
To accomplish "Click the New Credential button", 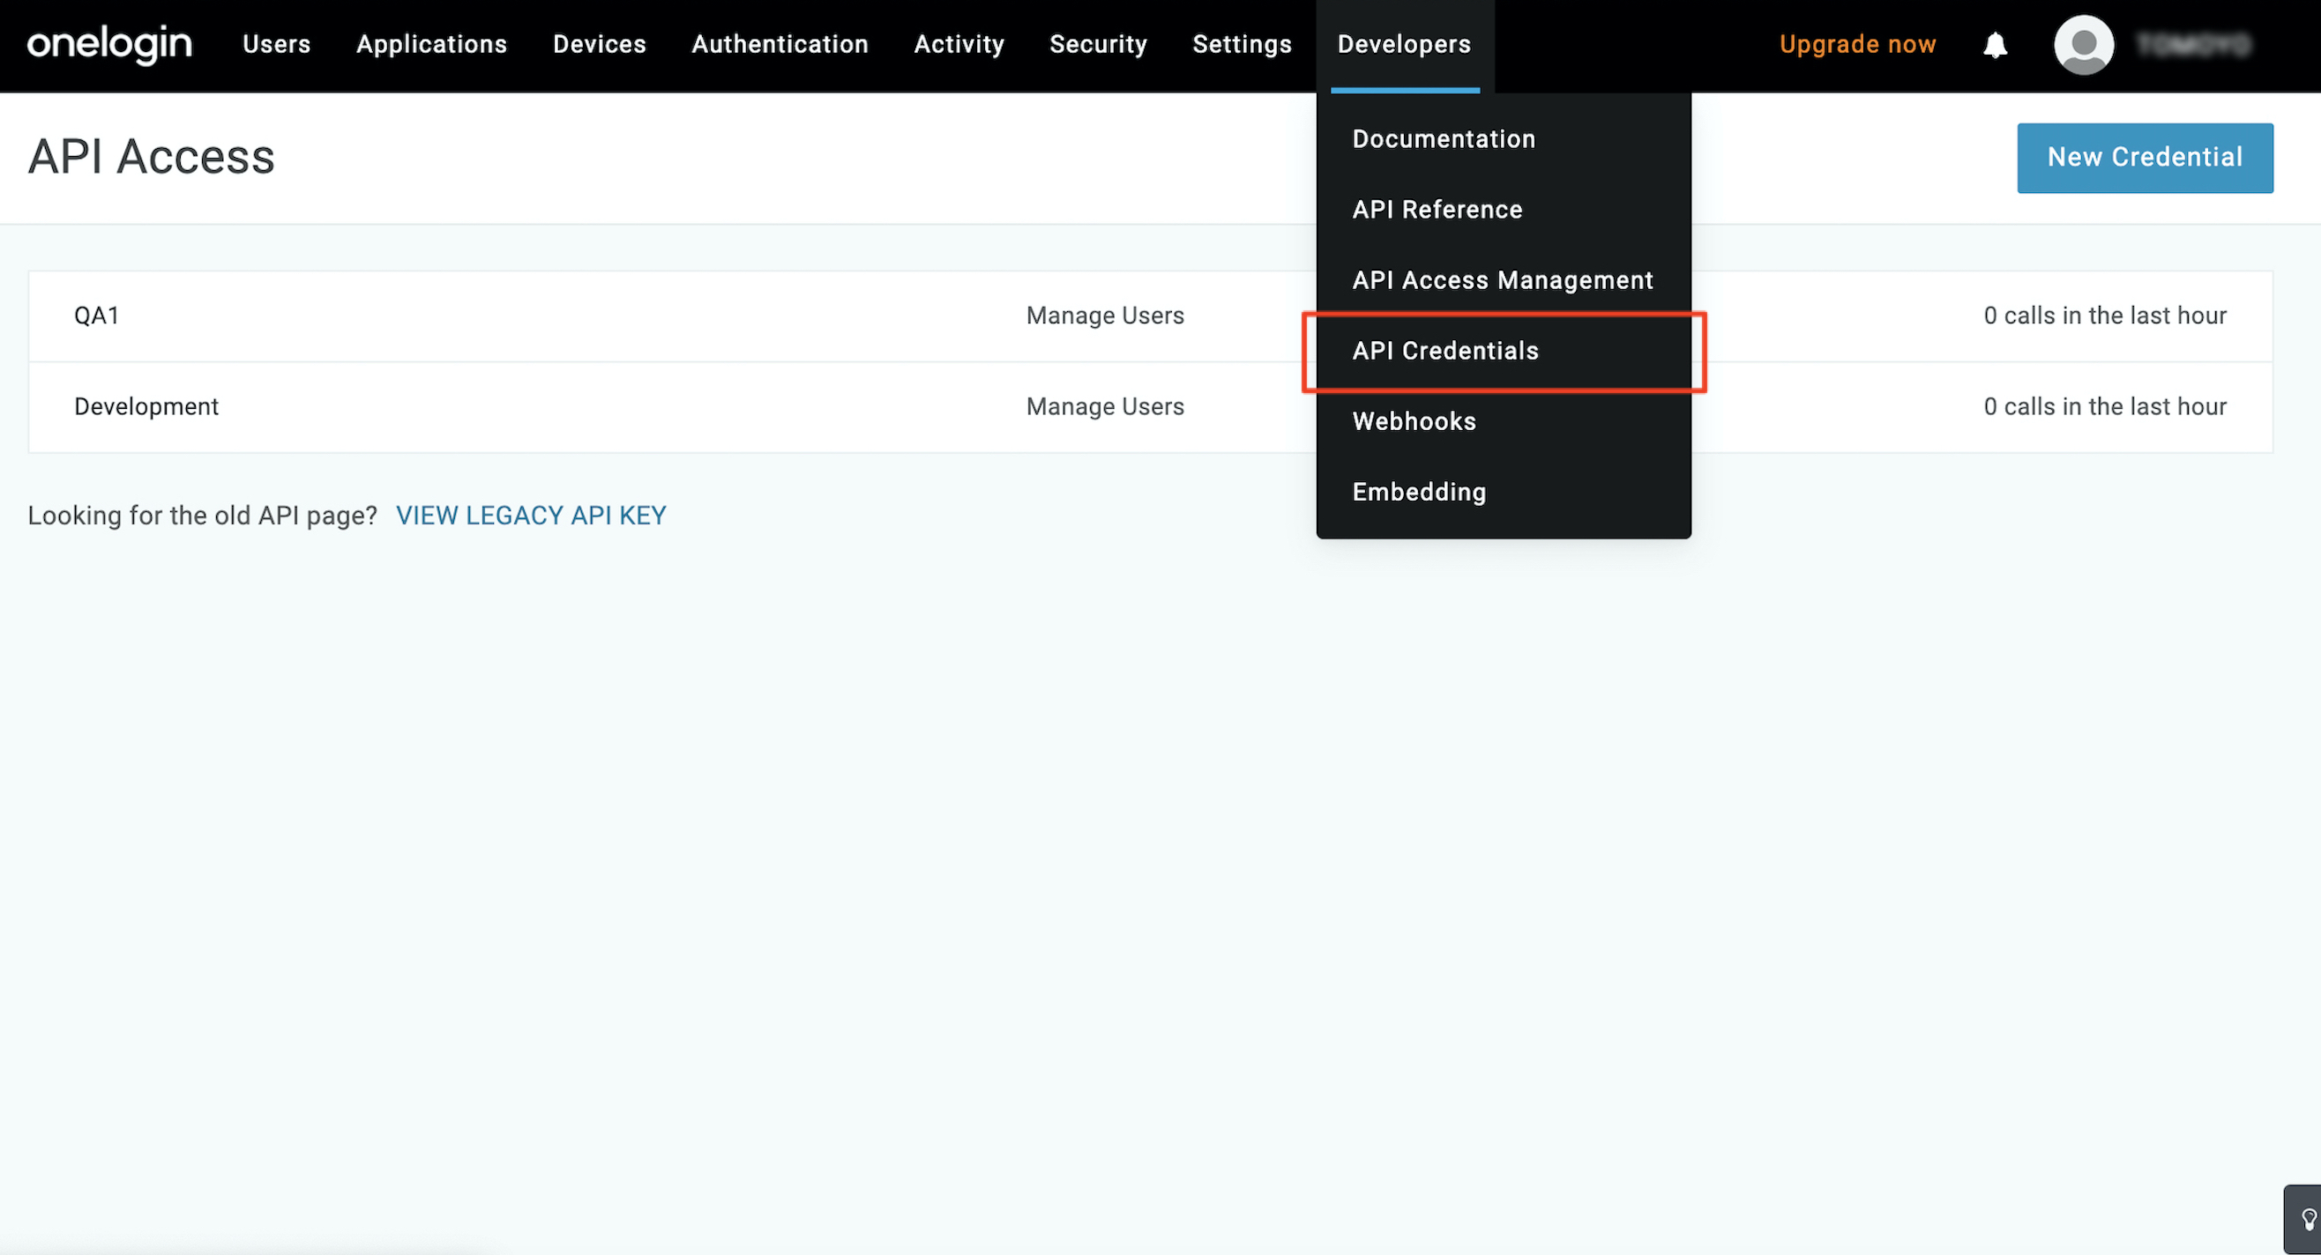I will [2145, 158].
